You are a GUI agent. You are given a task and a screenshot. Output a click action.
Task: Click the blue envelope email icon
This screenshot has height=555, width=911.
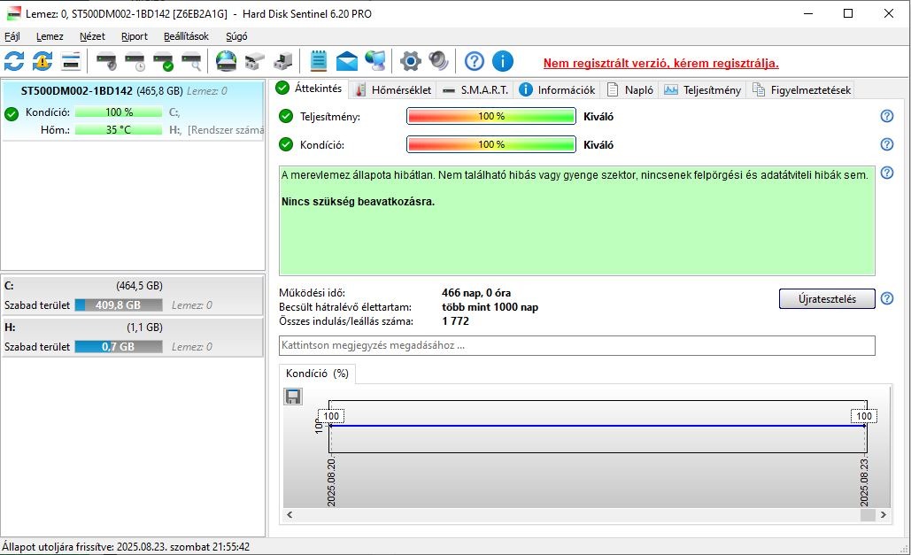(x=347, y=61)
